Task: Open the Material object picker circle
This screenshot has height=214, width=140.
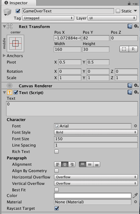Action: 135,202
